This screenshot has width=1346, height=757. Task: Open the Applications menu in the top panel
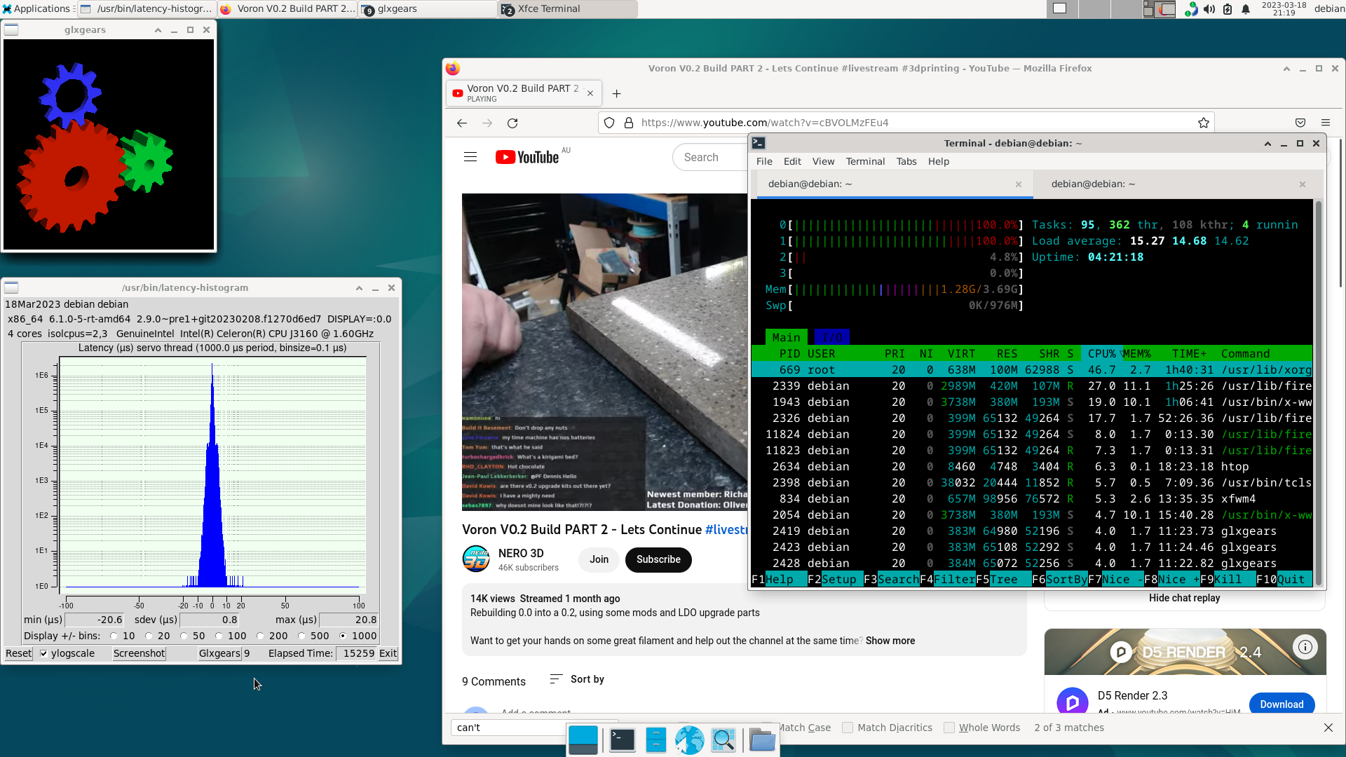pyautogui.click(x=36, y=8)
